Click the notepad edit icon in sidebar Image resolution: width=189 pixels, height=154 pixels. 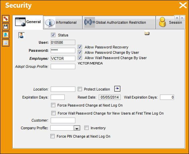click(x=6, y=43)
